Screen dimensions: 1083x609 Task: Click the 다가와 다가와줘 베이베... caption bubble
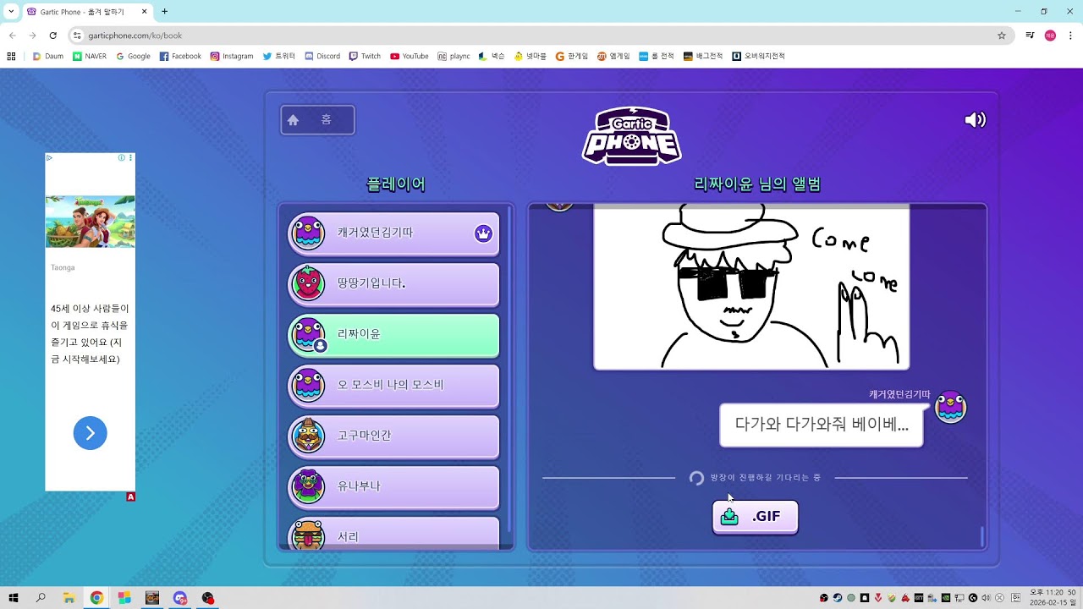821,425
